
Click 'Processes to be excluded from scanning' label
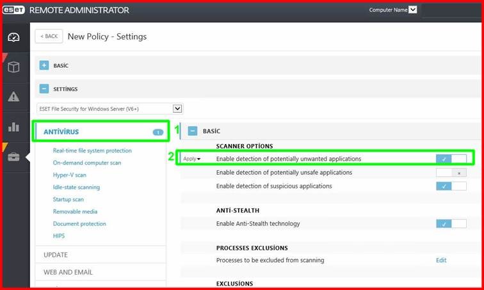coord(270,260)
